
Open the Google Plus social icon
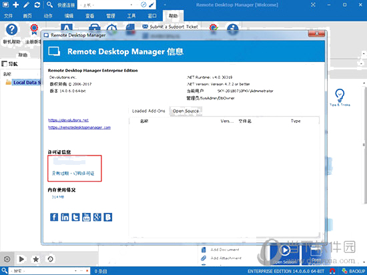click(x=97, y=217)
